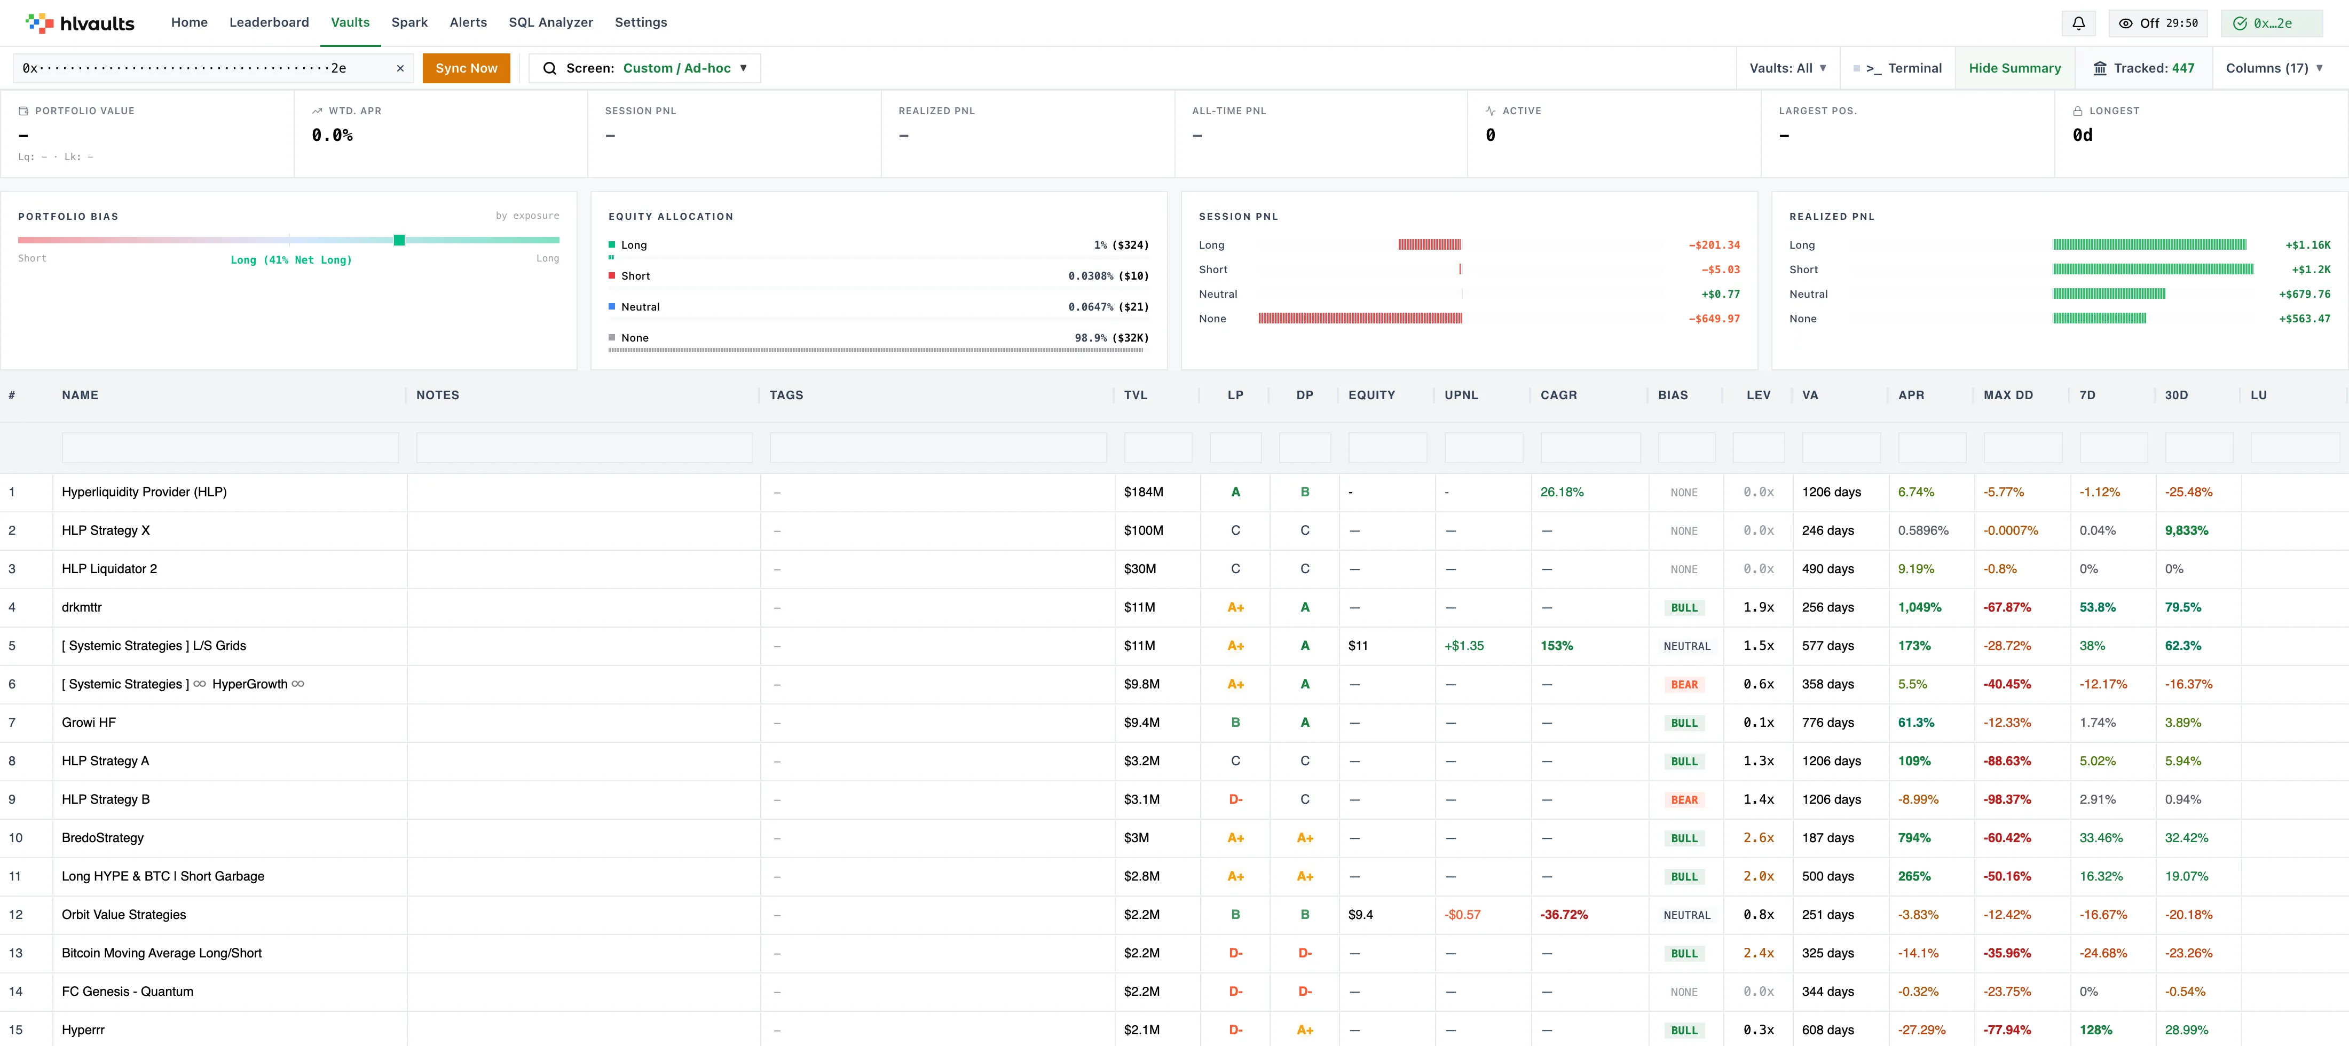Toggle the eye privacy mode showing Off 29:50
2349x1046 pixels.
point(2158,23)
